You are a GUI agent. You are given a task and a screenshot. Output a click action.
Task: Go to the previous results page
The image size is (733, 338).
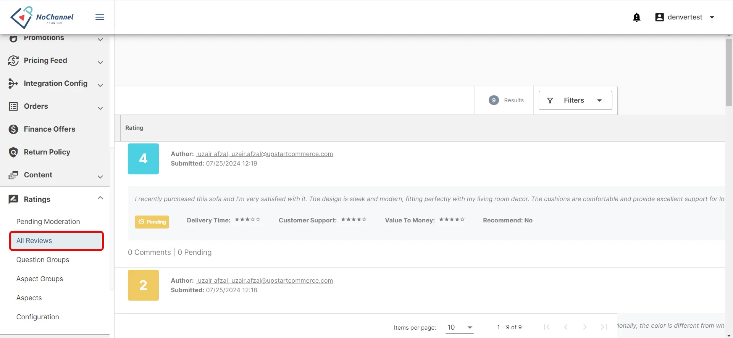point(566,327)
